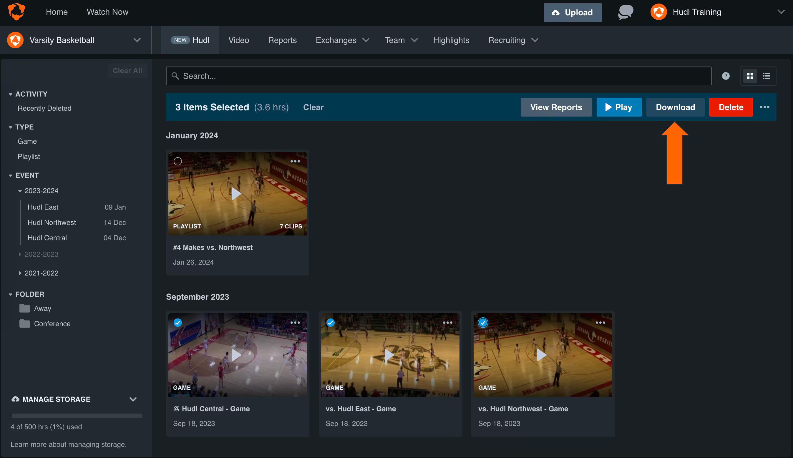Collapse the FOLDER section
Viewport: 793px width, 458px height.
pos(10,294)
